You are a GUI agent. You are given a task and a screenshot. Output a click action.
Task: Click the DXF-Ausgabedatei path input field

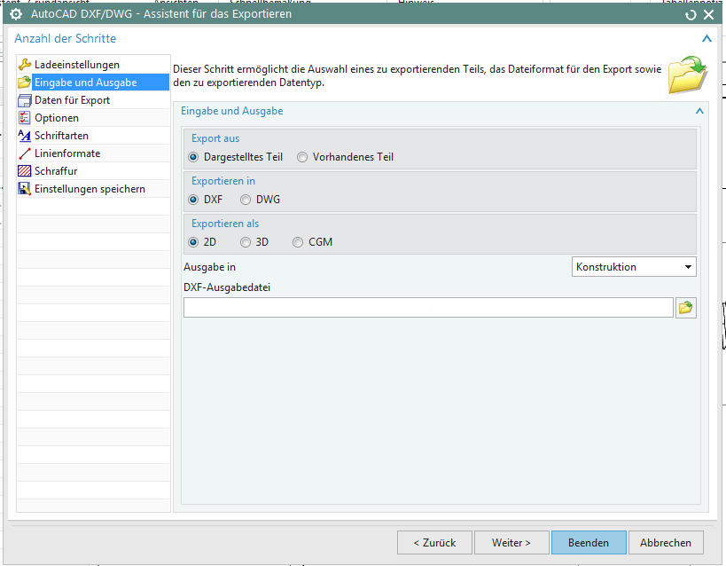[x=428, y=308]
